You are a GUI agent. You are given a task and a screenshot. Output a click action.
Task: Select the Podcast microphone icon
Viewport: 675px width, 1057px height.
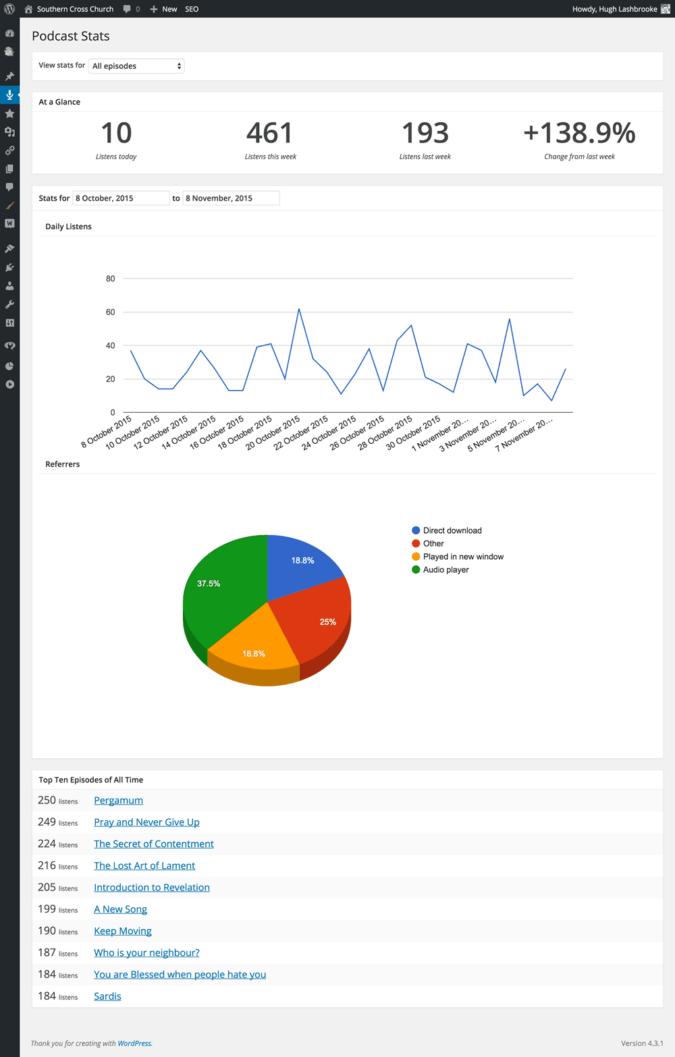click(x=9, y=95)
